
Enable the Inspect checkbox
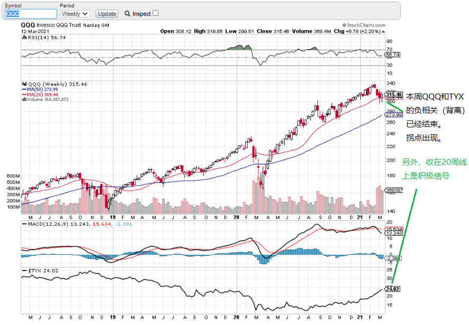click(155, 13)
